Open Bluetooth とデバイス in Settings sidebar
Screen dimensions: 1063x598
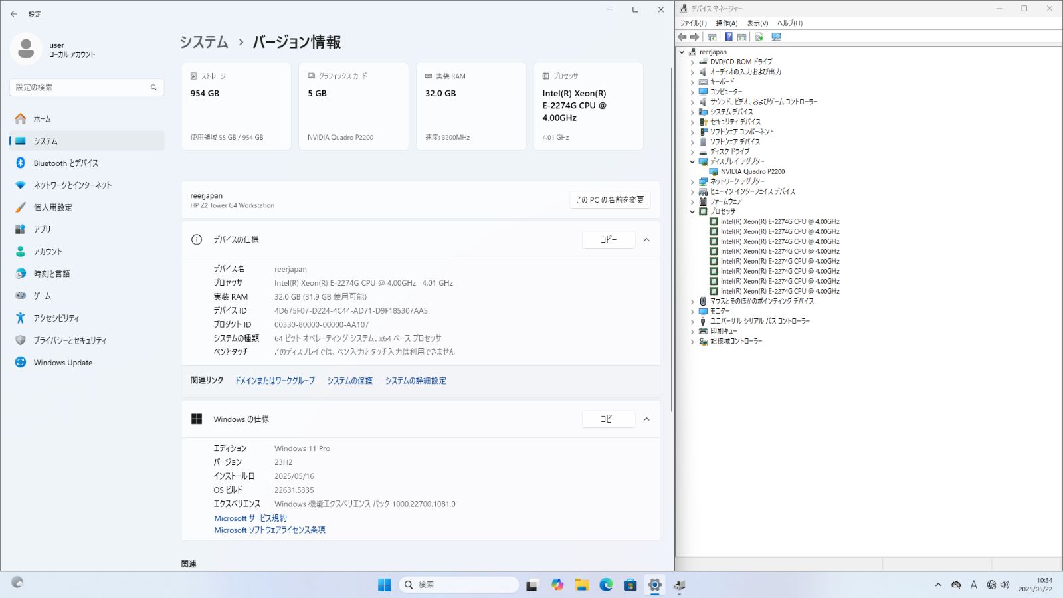click(87, 163)
